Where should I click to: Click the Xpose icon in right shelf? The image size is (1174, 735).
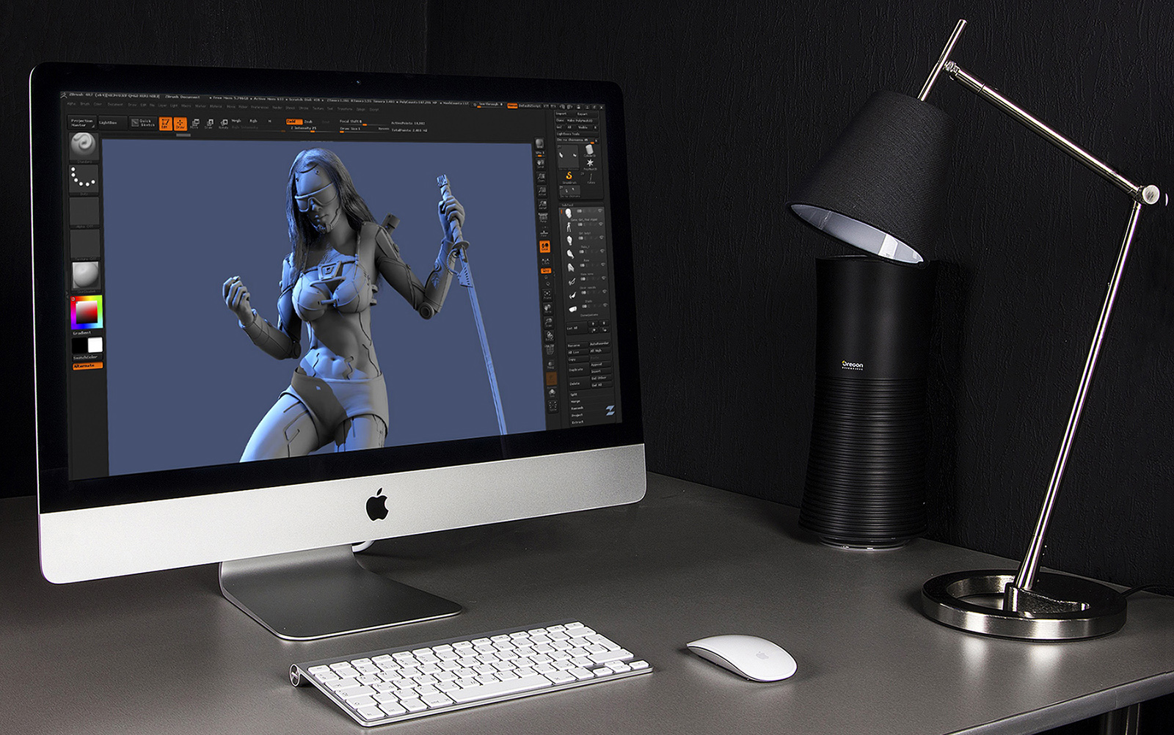coord(553,406)
